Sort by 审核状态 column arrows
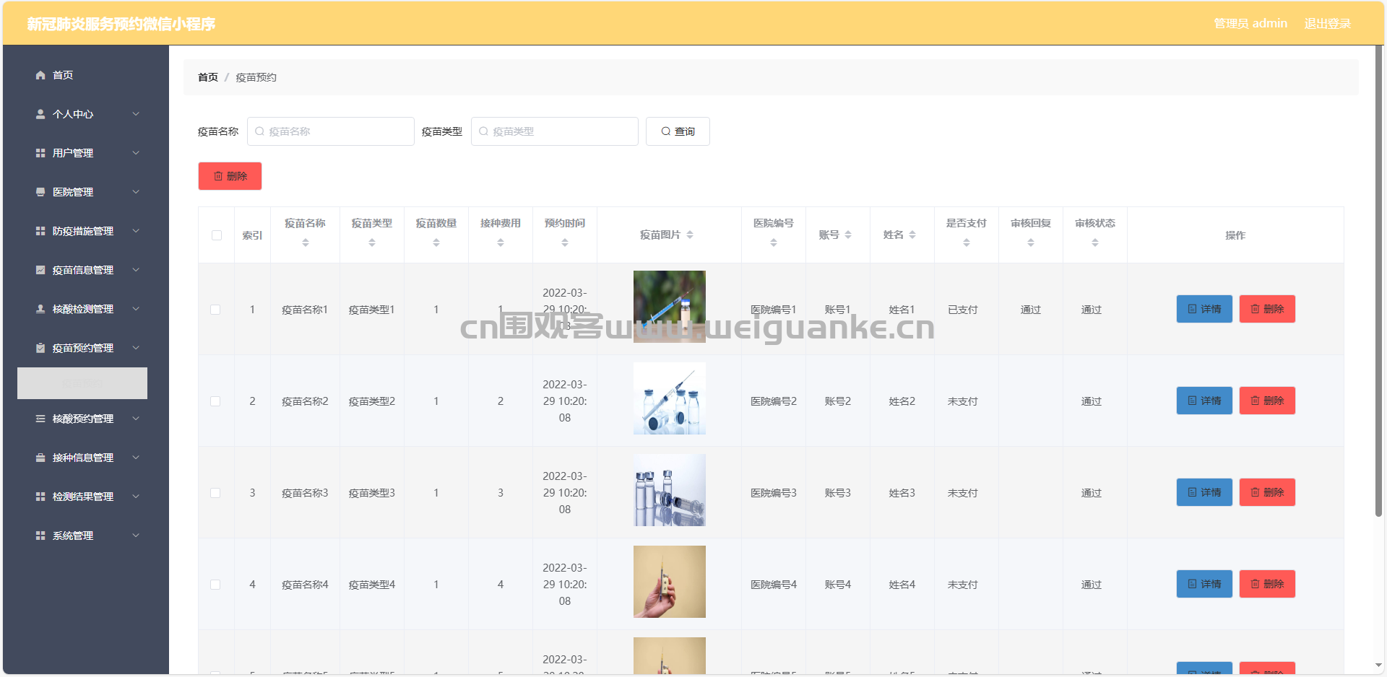Screen dimensions: 1387x677 (1095, 243)
